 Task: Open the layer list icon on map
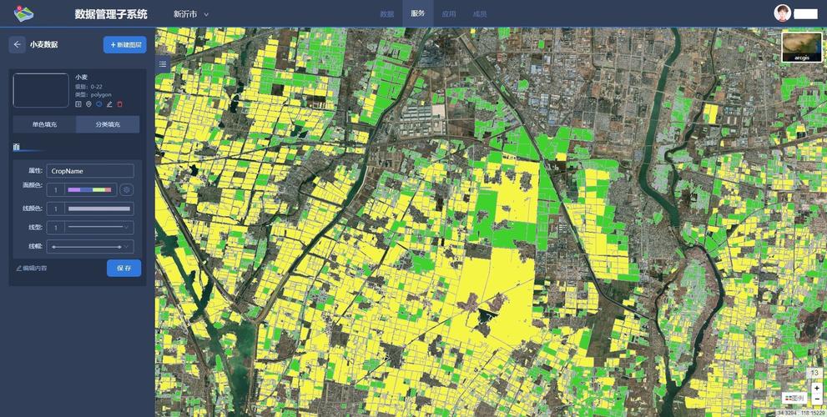tap(163, 64)
